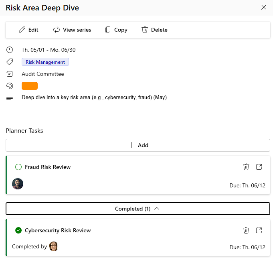This screenshot has width=273, height=258.
Task: Click the orange color swatch
Action: [30, 86]
